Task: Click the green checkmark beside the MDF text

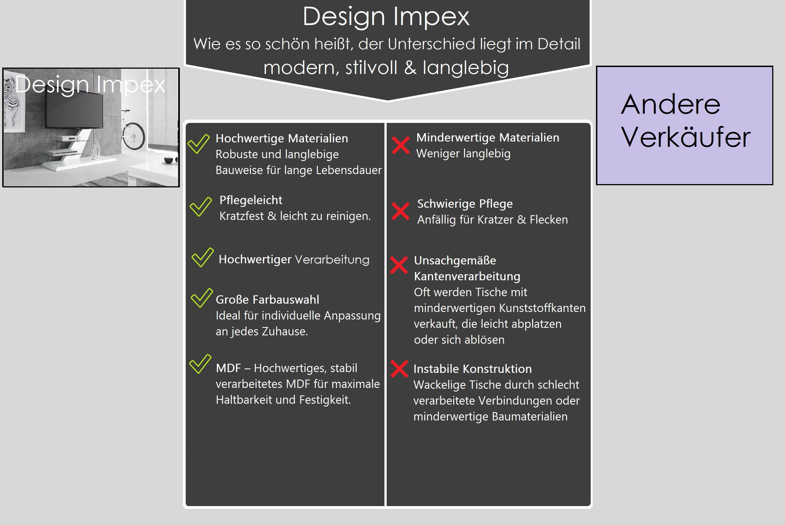Action: click(200, 364)
